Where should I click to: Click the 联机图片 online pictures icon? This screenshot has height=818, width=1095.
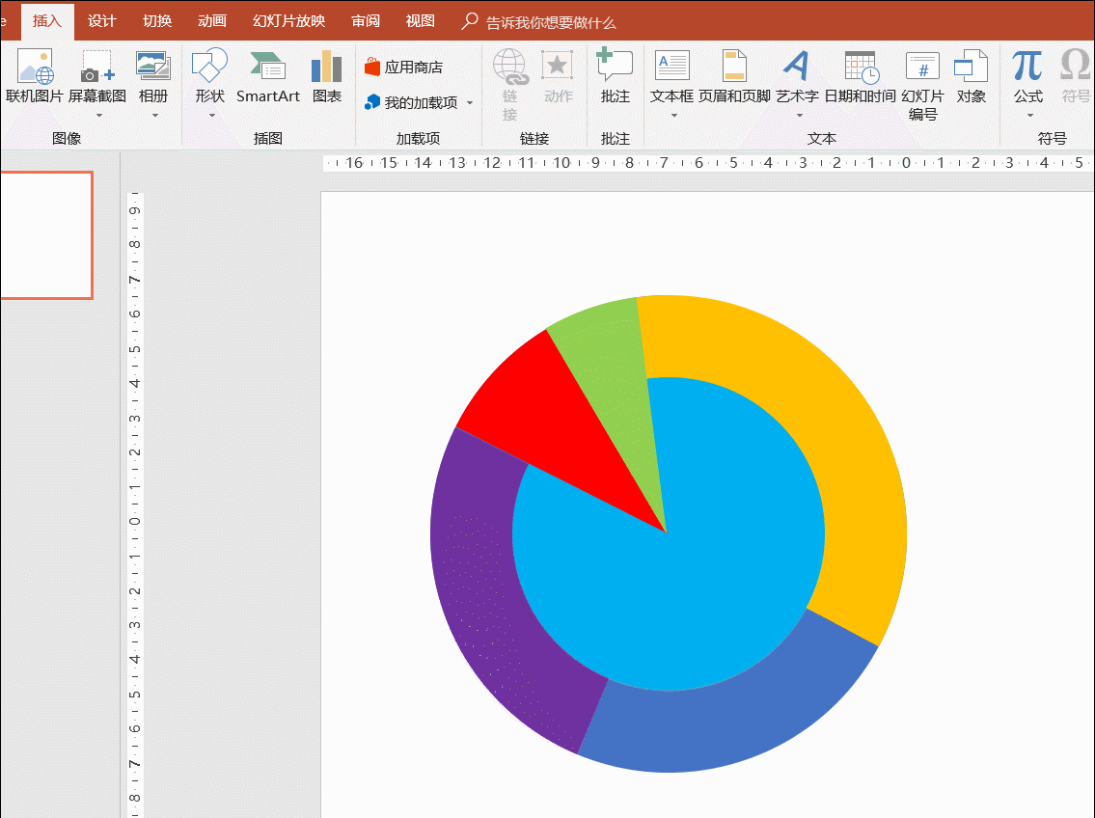35,68
